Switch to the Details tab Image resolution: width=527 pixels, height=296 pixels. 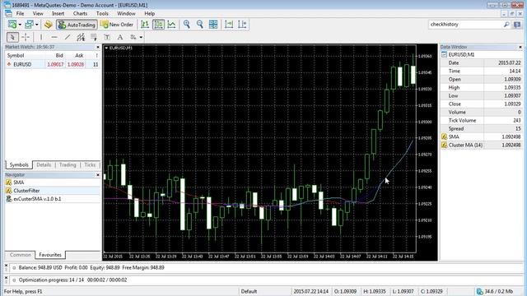(x=44, y=164)
